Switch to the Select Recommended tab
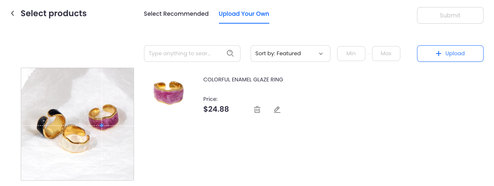The image size is (494, 186). point(176,14)
